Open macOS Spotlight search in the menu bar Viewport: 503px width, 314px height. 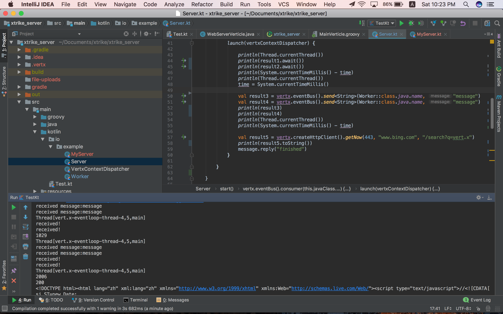465,5
